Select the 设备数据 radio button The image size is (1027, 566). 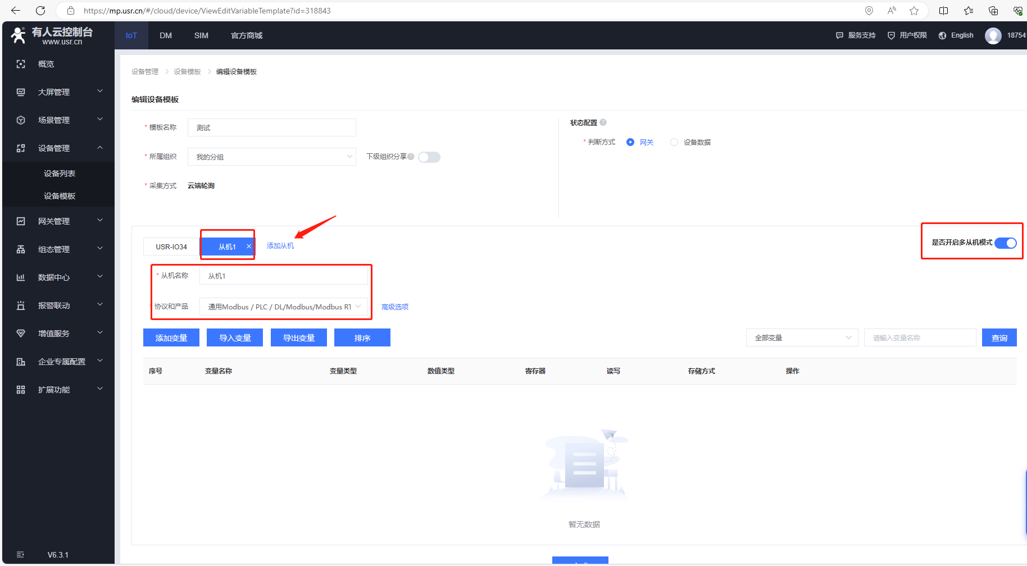[674, 142]
